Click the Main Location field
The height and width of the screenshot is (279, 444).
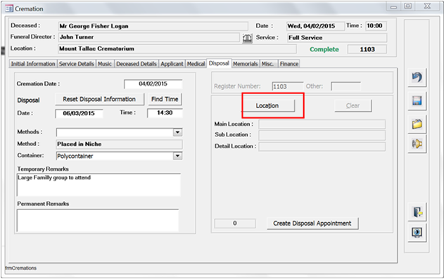point(322,124)
